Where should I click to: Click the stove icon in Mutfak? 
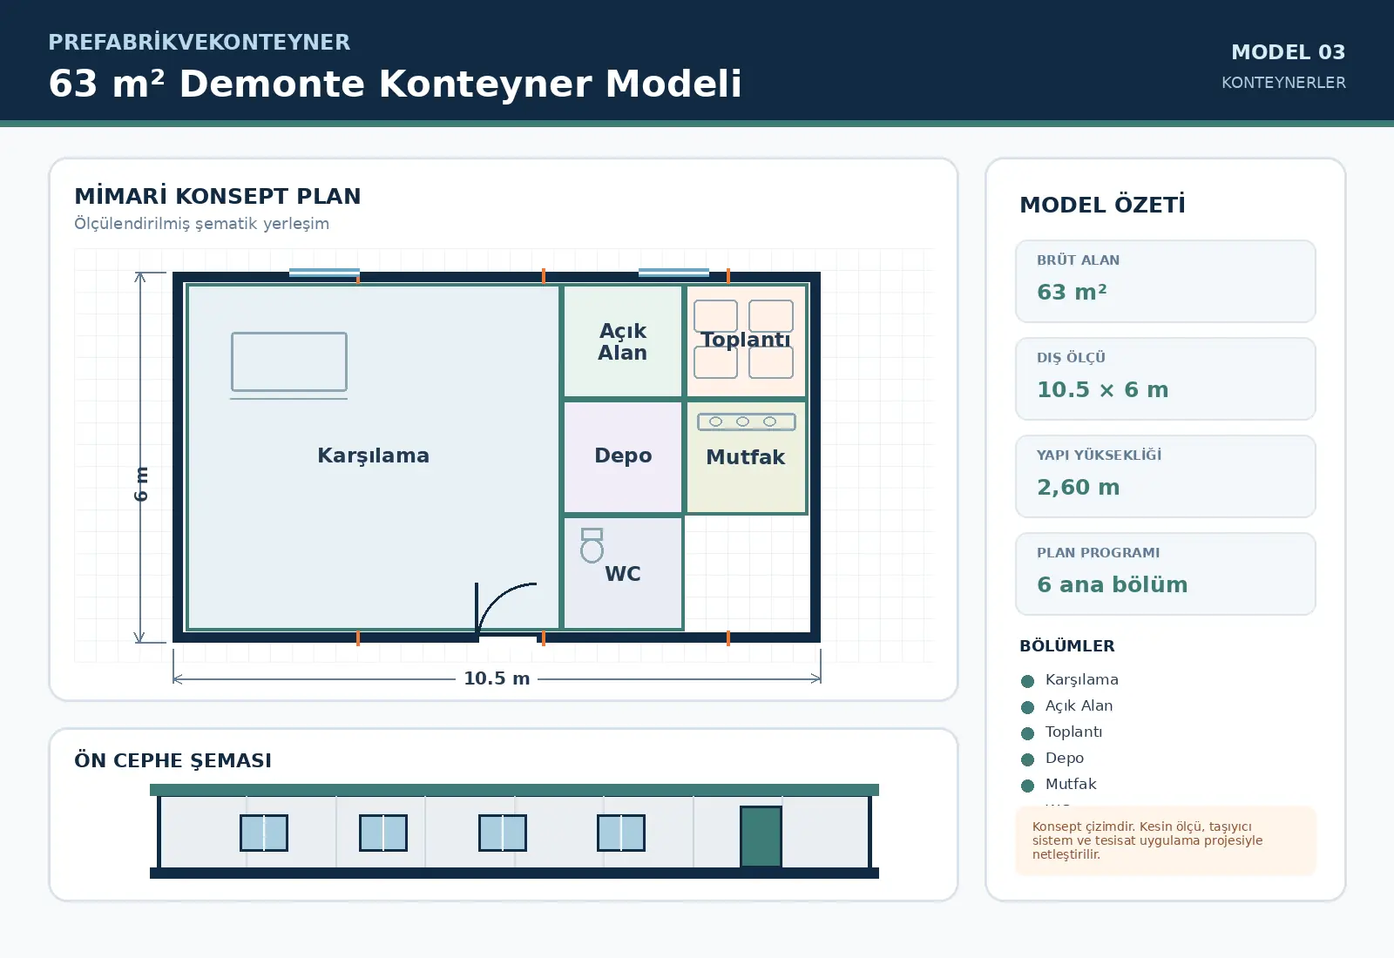click(x=747, y=422)
